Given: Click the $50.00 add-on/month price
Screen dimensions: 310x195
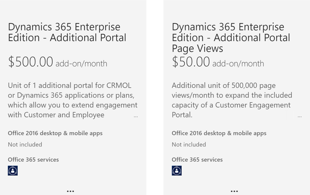Looking at the screenshot, I should [218, 62].
